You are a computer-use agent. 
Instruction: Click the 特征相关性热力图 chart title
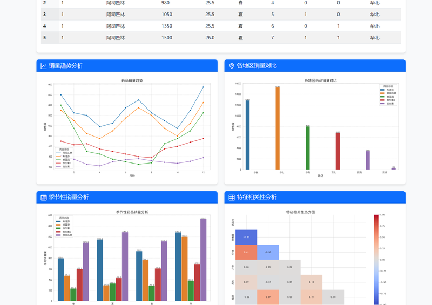[301, 212]
